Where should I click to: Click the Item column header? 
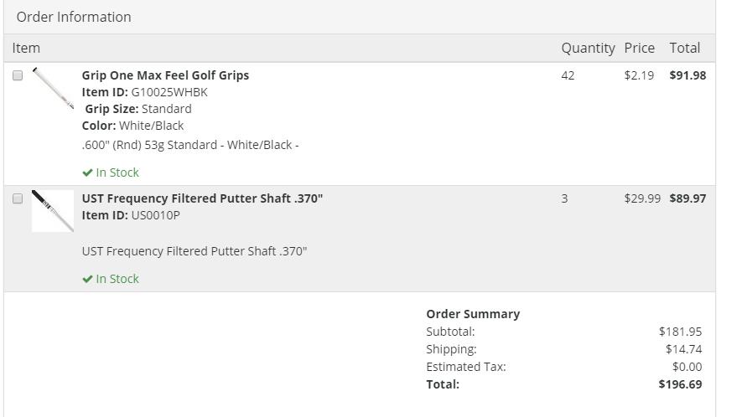pyautogui.click(x=26, y=48)
